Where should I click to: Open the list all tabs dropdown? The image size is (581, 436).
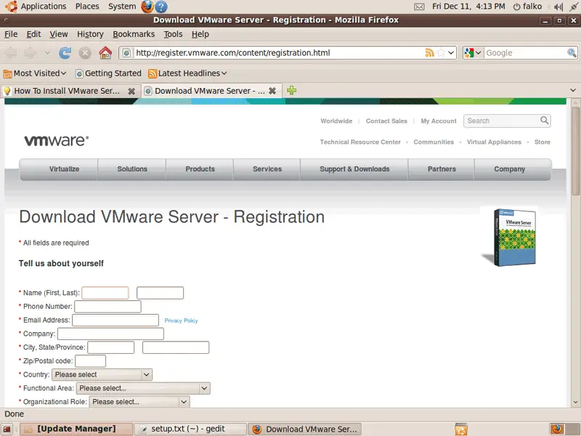573,90
